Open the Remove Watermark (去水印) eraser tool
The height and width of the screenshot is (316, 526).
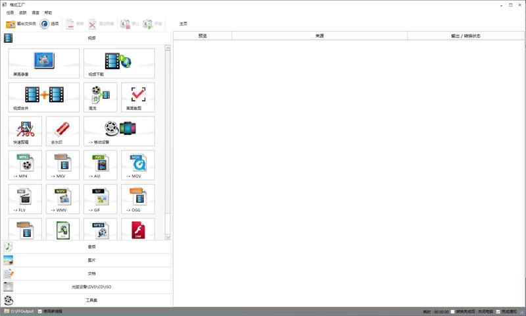click(x=62, y=131)
